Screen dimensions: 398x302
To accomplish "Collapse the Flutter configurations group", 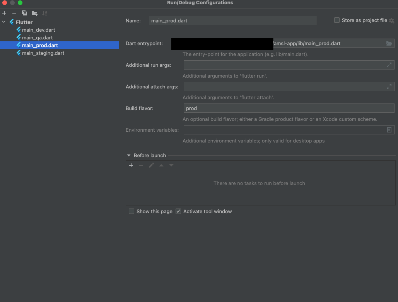I will pos(3,22).
